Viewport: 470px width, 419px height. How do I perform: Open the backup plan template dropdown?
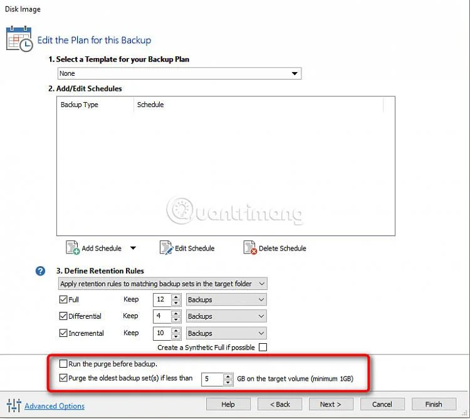[x=179, y=73]
